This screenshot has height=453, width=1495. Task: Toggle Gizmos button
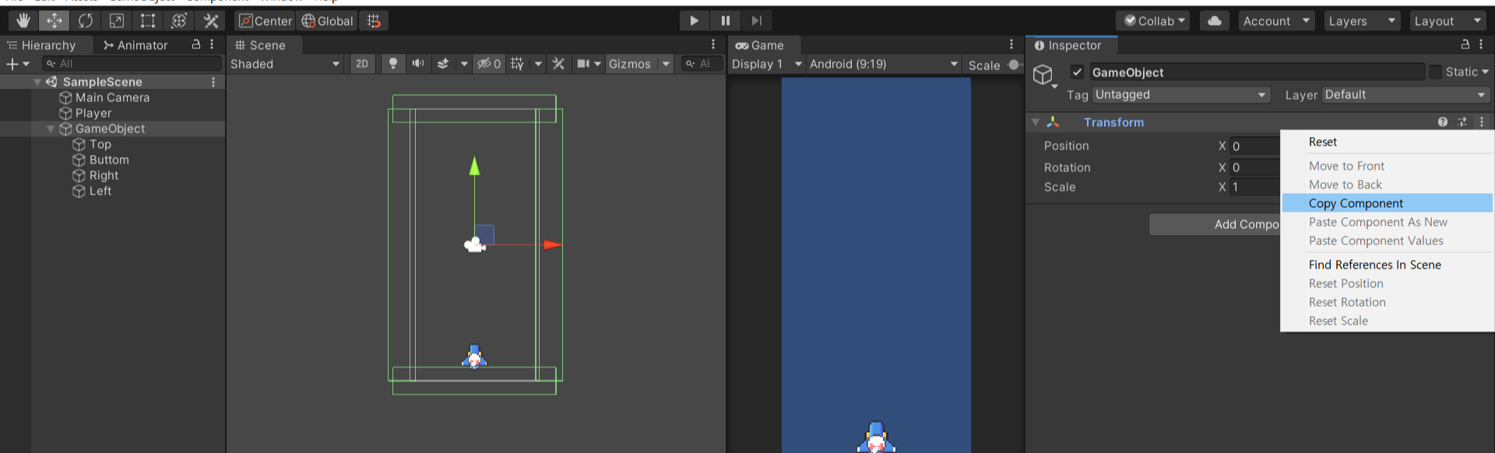pyautogui.click(x=630, y=64)
